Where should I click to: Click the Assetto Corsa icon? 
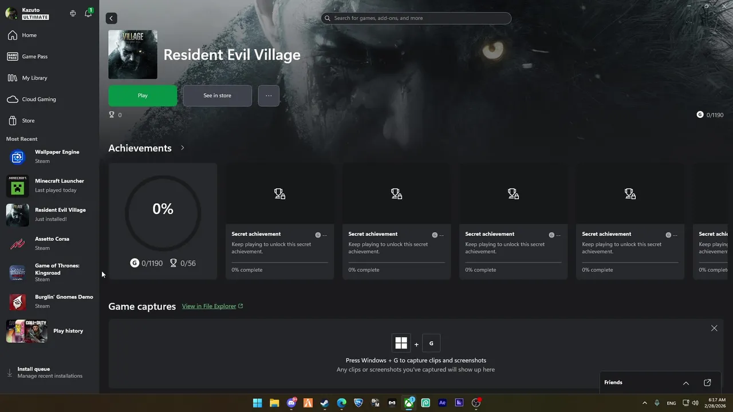click(x=18, y=244)
